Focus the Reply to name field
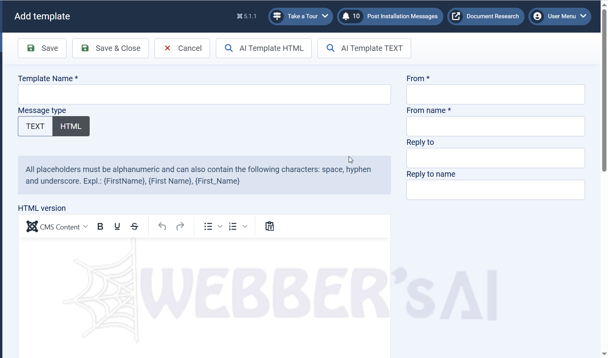The width and height of the screenshot is (608, 358). 495,190
